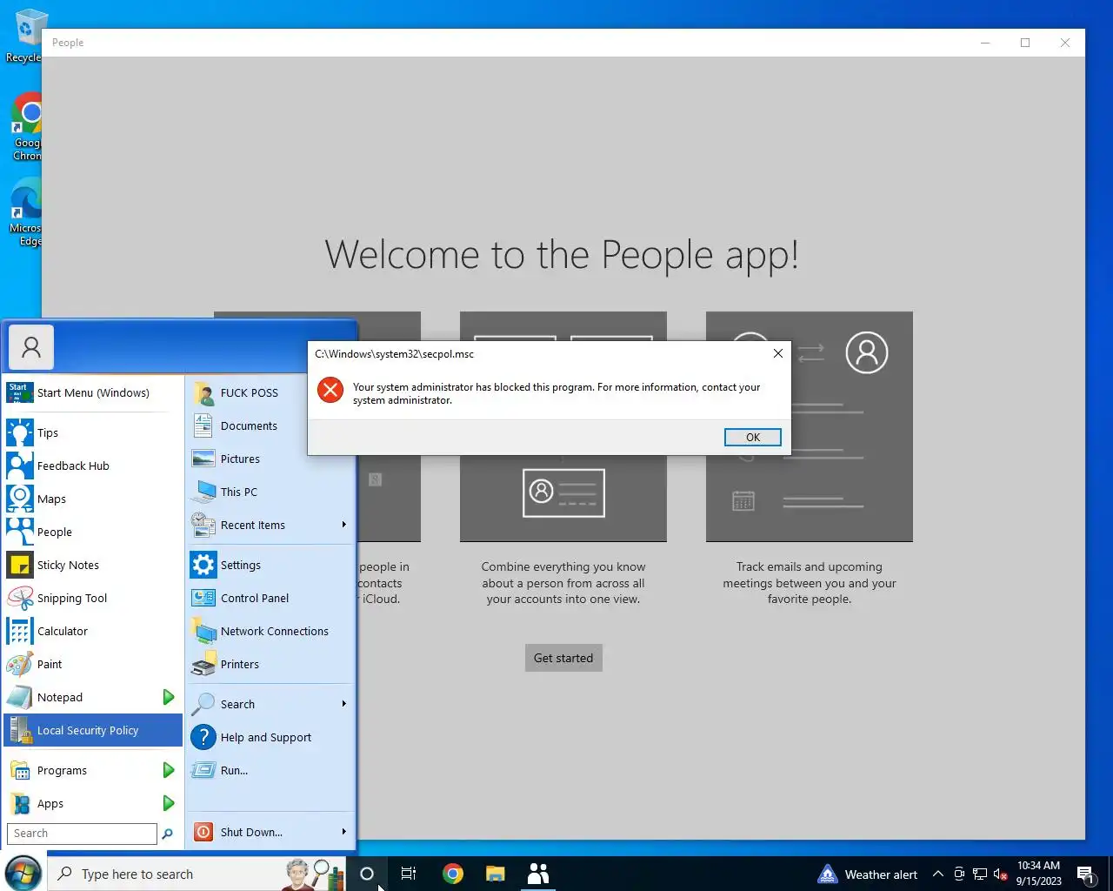Viewport: 1113px width, 891px height.
Task: Click Weather alert in taskbar
Action: (x=868, y=874)
